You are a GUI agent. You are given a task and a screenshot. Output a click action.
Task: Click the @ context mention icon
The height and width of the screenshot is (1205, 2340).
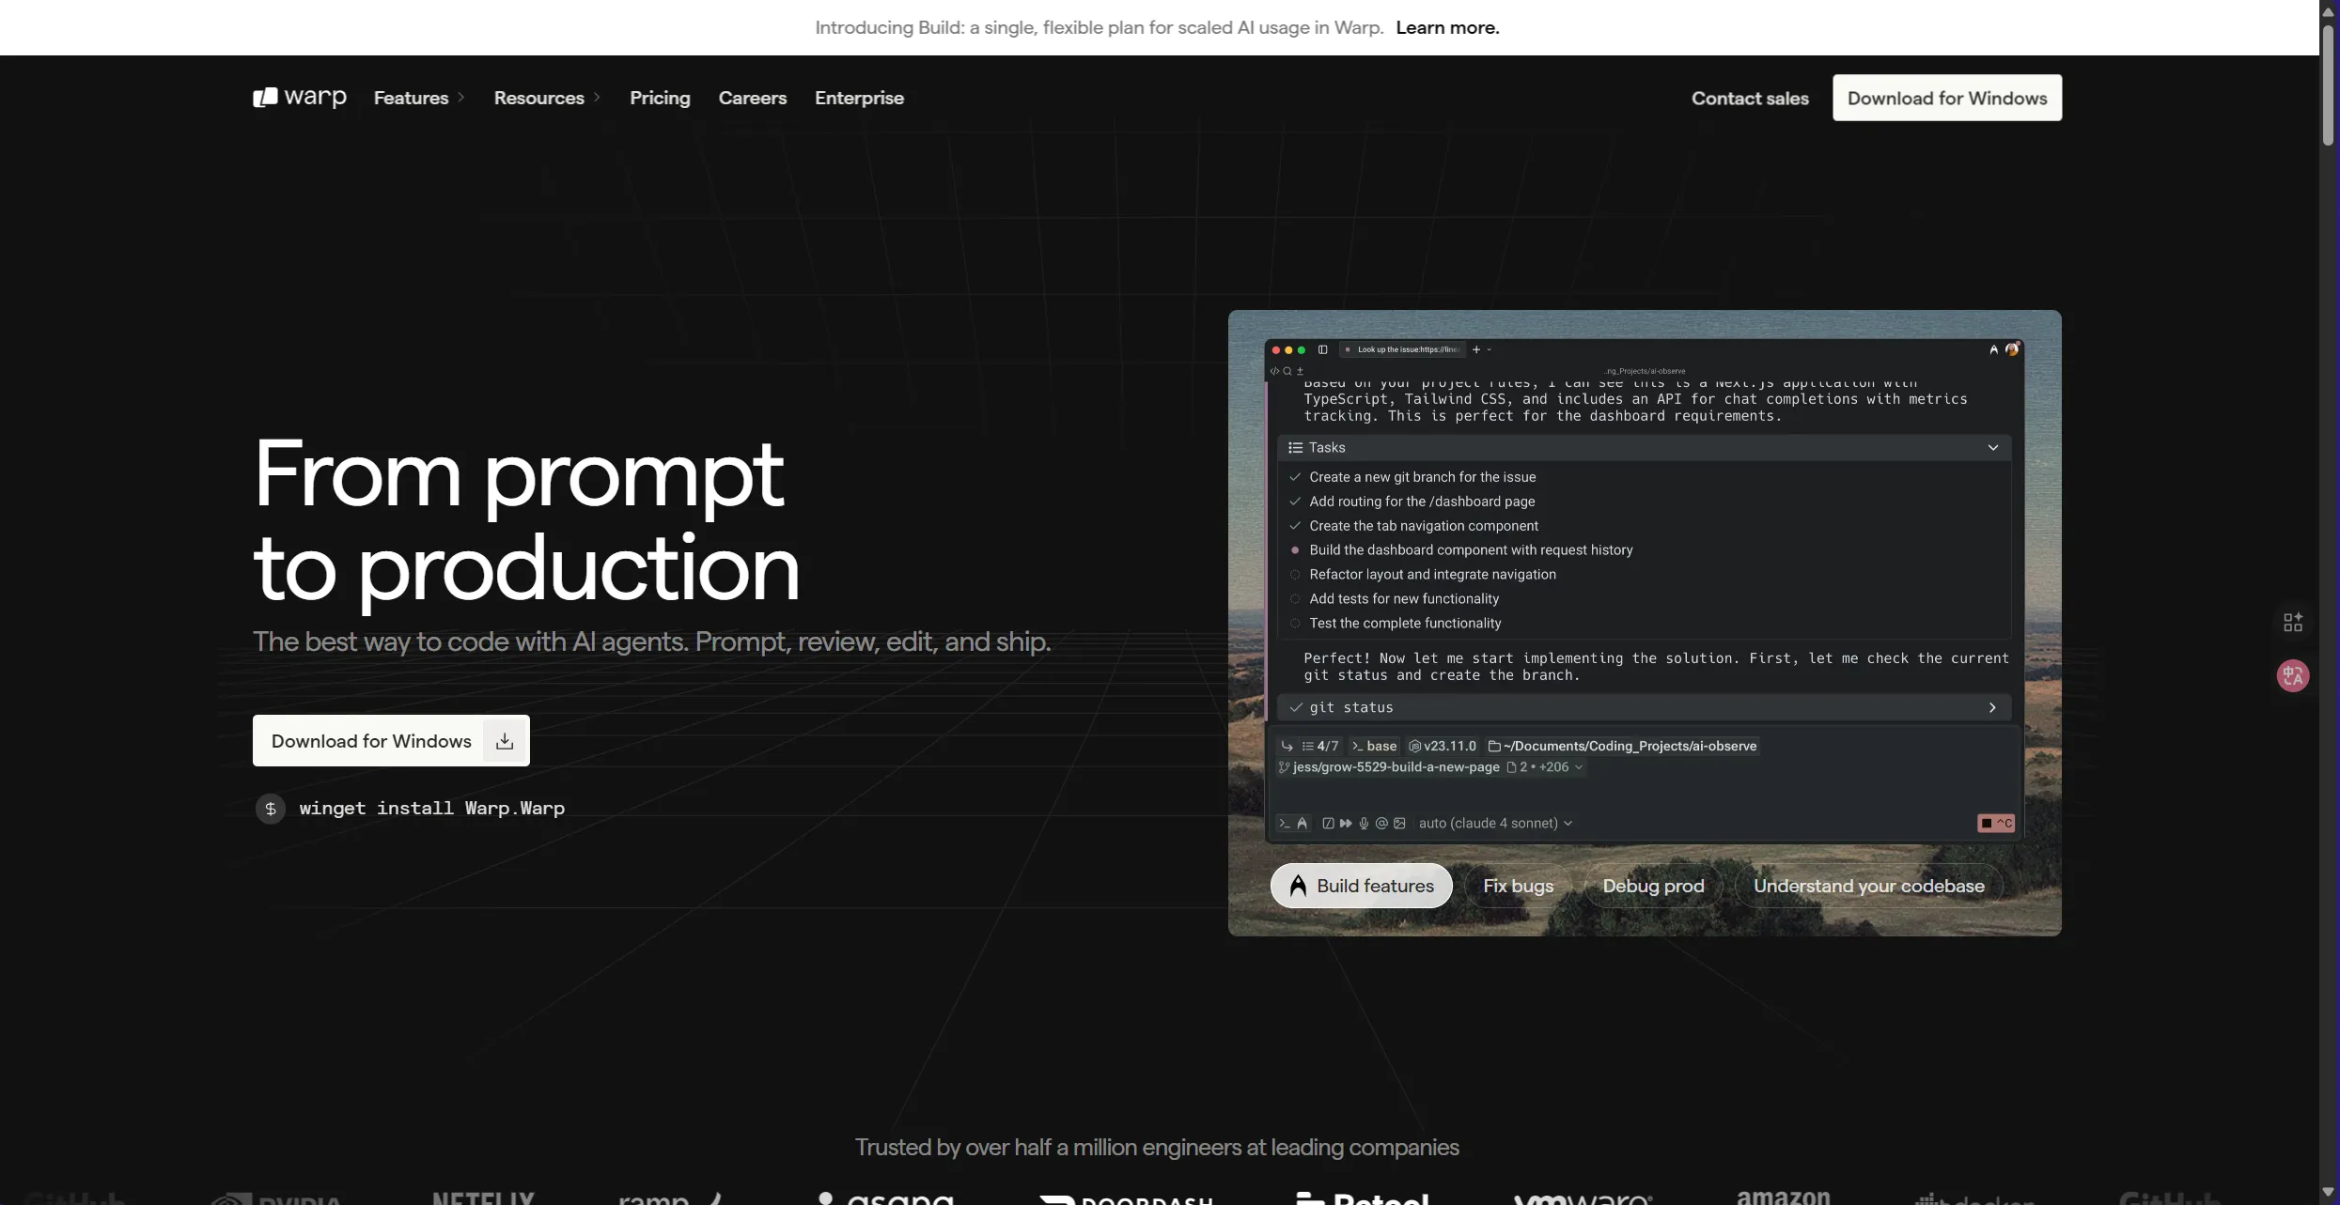pyautogui.click(x=1381, y=824)
